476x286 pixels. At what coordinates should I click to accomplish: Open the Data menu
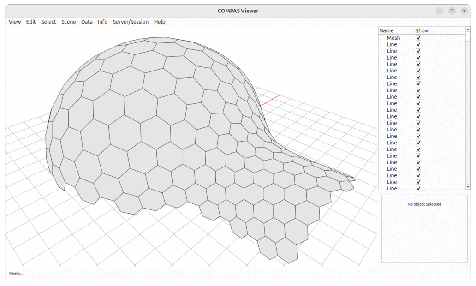86,22
